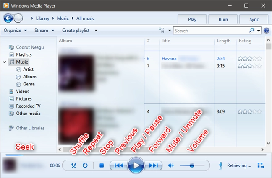The width and height of the screenshot is (272, 178).
Task: Open the Organize menu
Action: pos(15,31)
